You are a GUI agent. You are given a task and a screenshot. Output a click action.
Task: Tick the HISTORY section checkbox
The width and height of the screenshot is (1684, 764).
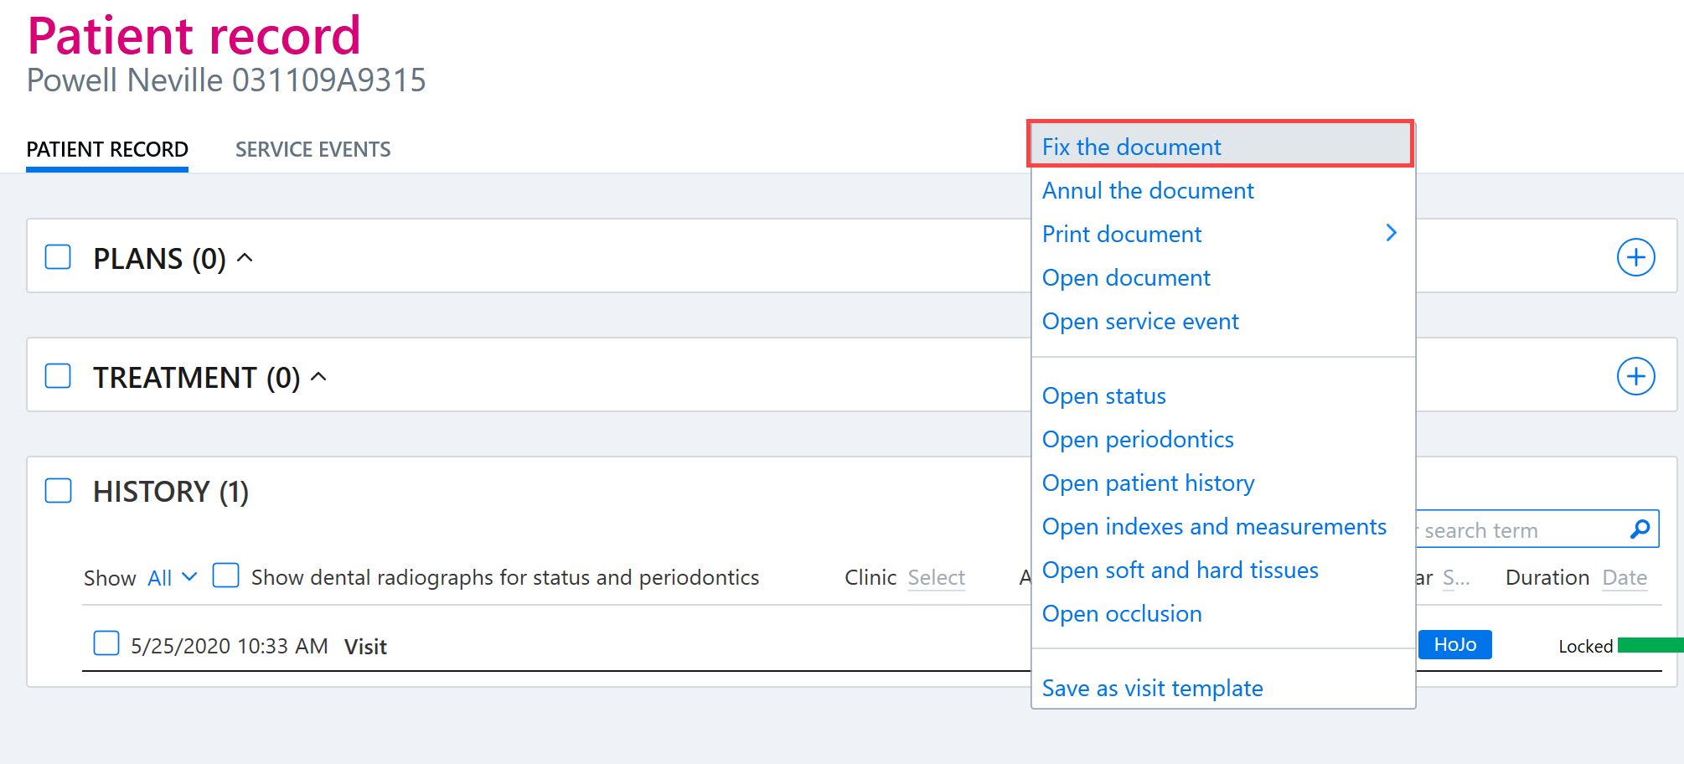coord(58,490)
